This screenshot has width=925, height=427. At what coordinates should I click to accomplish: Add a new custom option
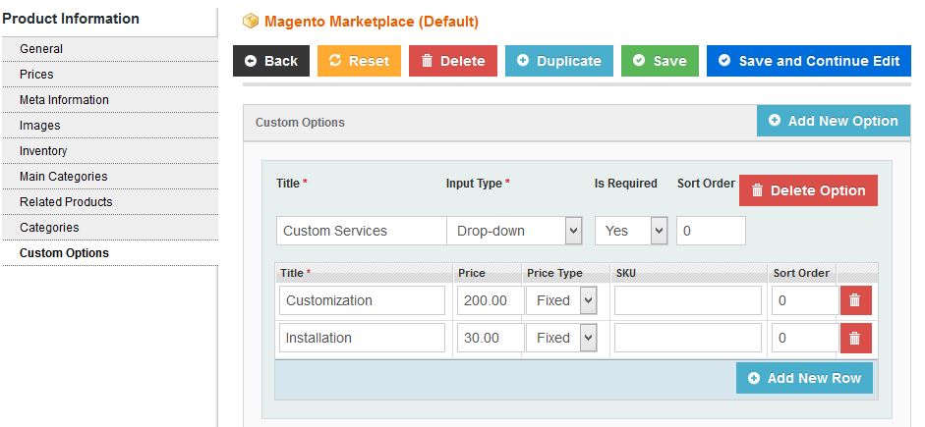pos(834,121)
